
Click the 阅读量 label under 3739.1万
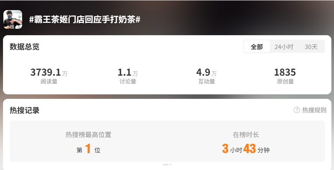(49, 81)
